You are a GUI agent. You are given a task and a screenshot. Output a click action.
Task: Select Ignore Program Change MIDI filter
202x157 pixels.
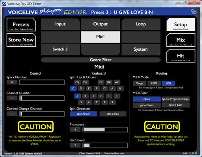click(176, 99)
